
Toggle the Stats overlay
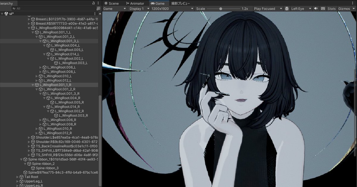[x=331, y=9]
